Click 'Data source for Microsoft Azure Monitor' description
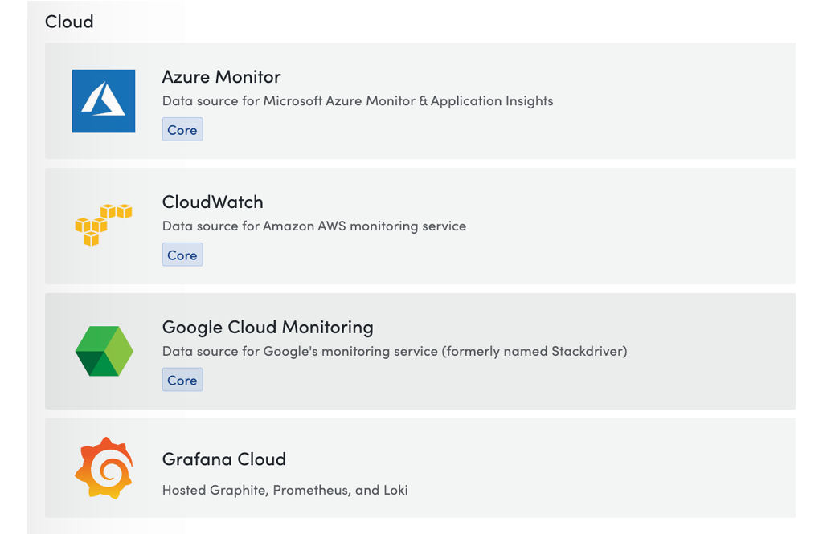The width and height of the screenshot is (823, 534). click(x=358, y=100)
